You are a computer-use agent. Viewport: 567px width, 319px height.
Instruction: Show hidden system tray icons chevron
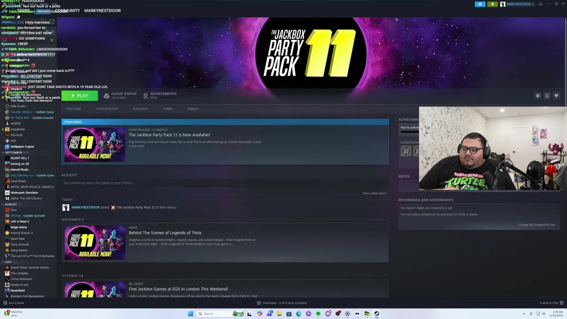click(524, 314)
